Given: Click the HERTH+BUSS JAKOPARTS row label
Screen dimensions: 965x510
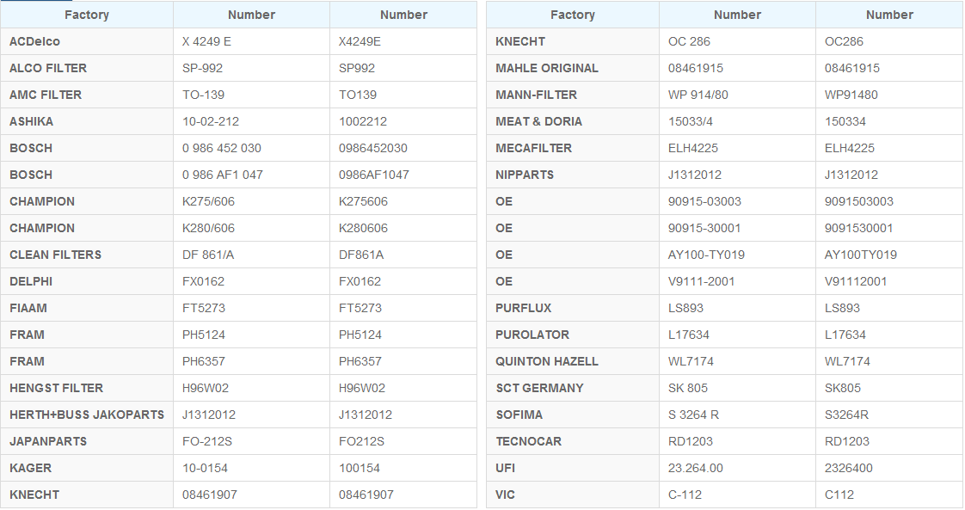Looking at the screenshot, I should 87,415.
